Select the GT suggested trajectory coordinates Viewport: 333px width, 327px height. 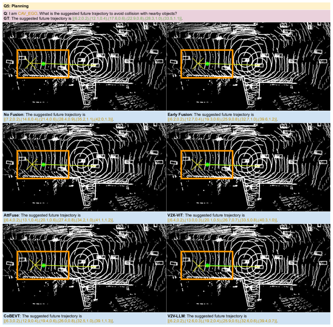click(127, 19)
